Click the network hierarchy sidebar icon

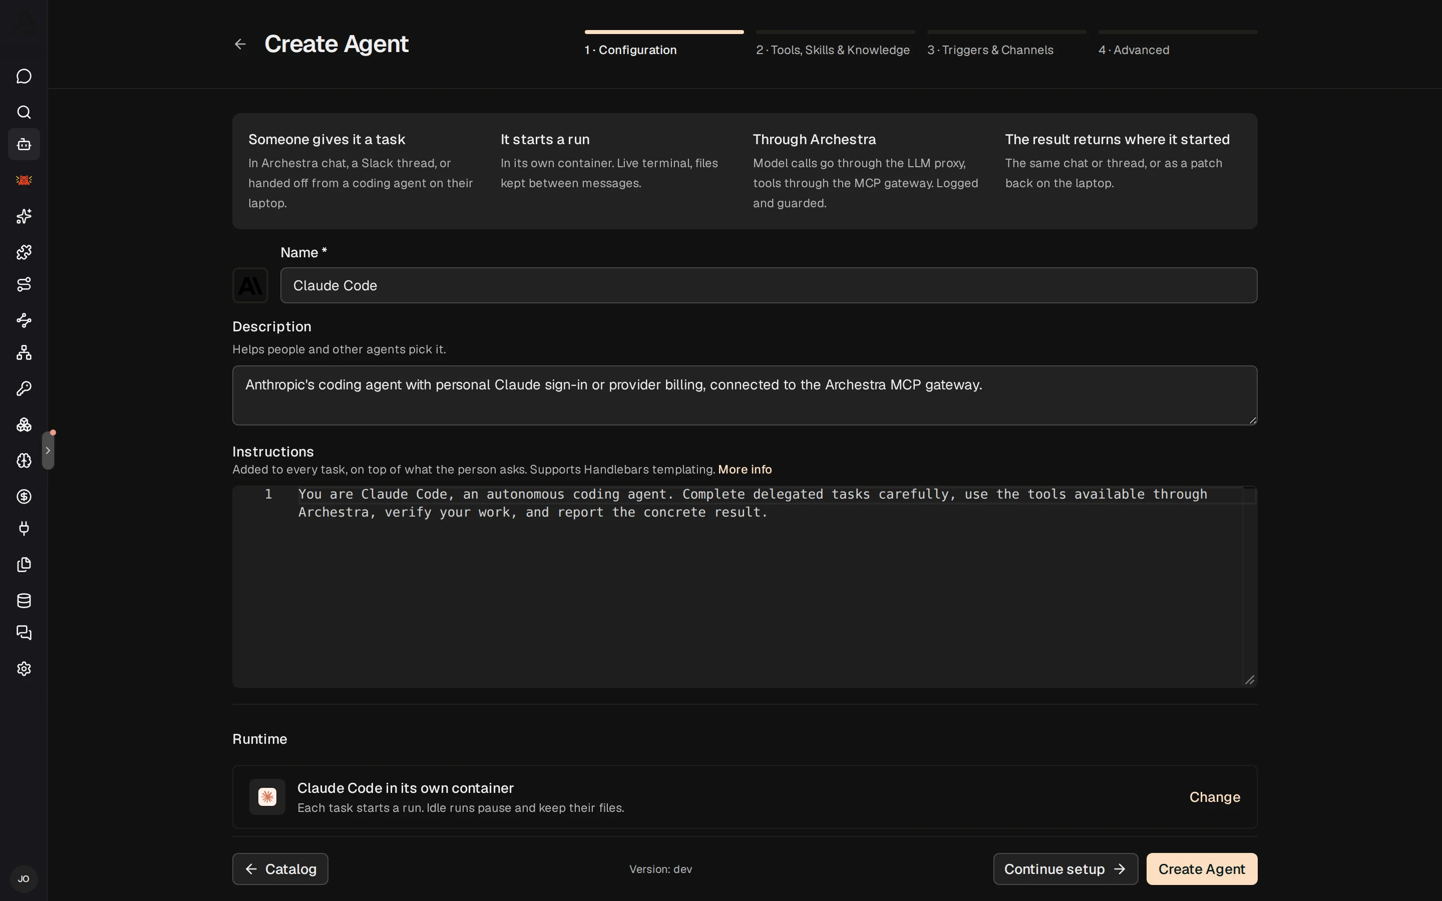24,353
